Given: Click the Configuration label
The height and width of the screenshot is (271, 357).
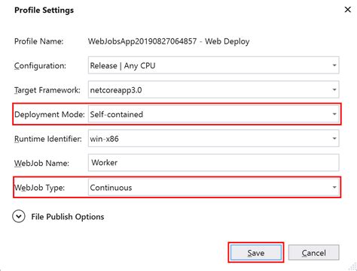Looking at the screenshot, I should (40, 65).
